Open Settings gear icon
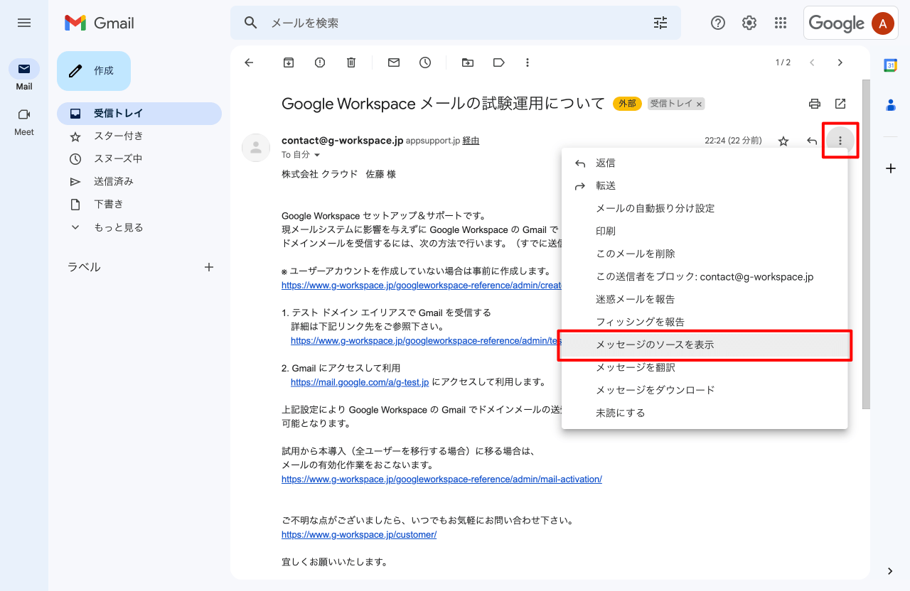 pyautogui.click(x=749, y=23)
